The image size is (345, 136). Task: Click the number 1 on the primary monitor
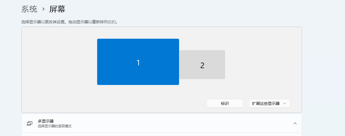pyautogui.click(x=138, y=63)
